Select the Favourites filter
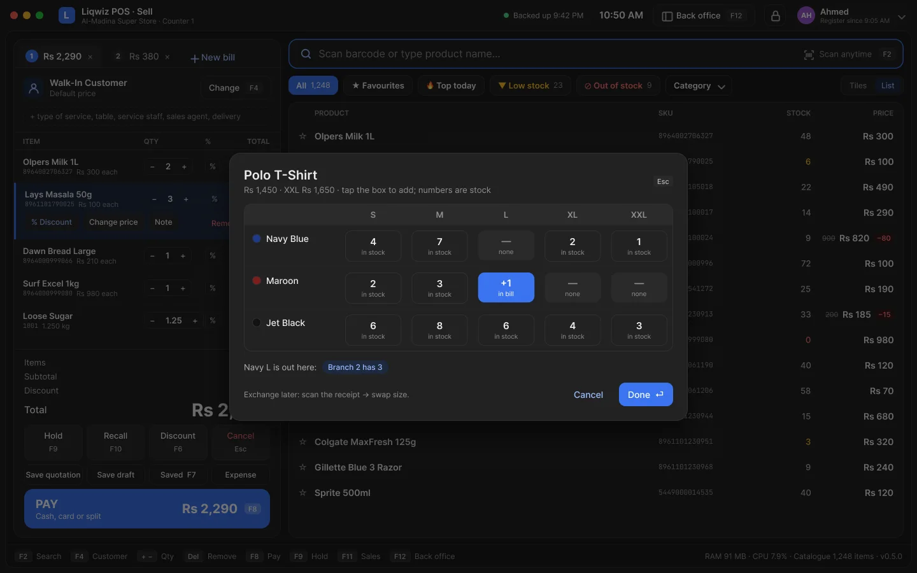The image size is (917, 573). click(x=378, y=86)
